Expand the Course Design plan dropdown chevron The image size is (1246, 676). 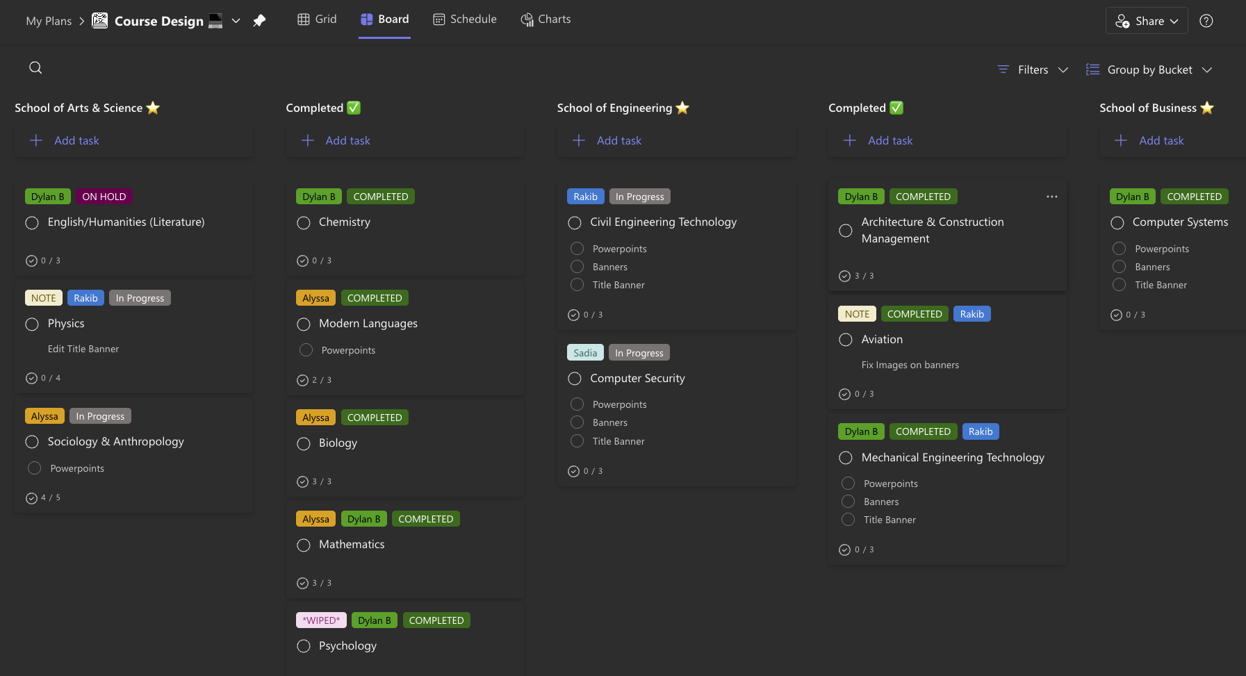coord(236,21)
